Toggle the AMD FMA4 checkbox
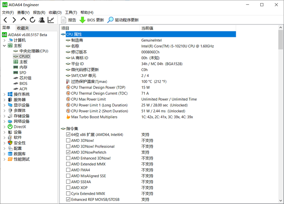The image size is (284, 204). coord(68,170)
